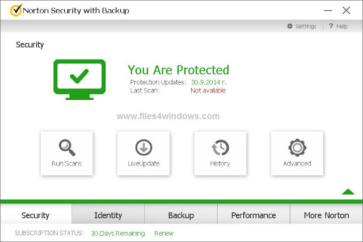
Task: Open the Performance tab
Action: point(254,214)
